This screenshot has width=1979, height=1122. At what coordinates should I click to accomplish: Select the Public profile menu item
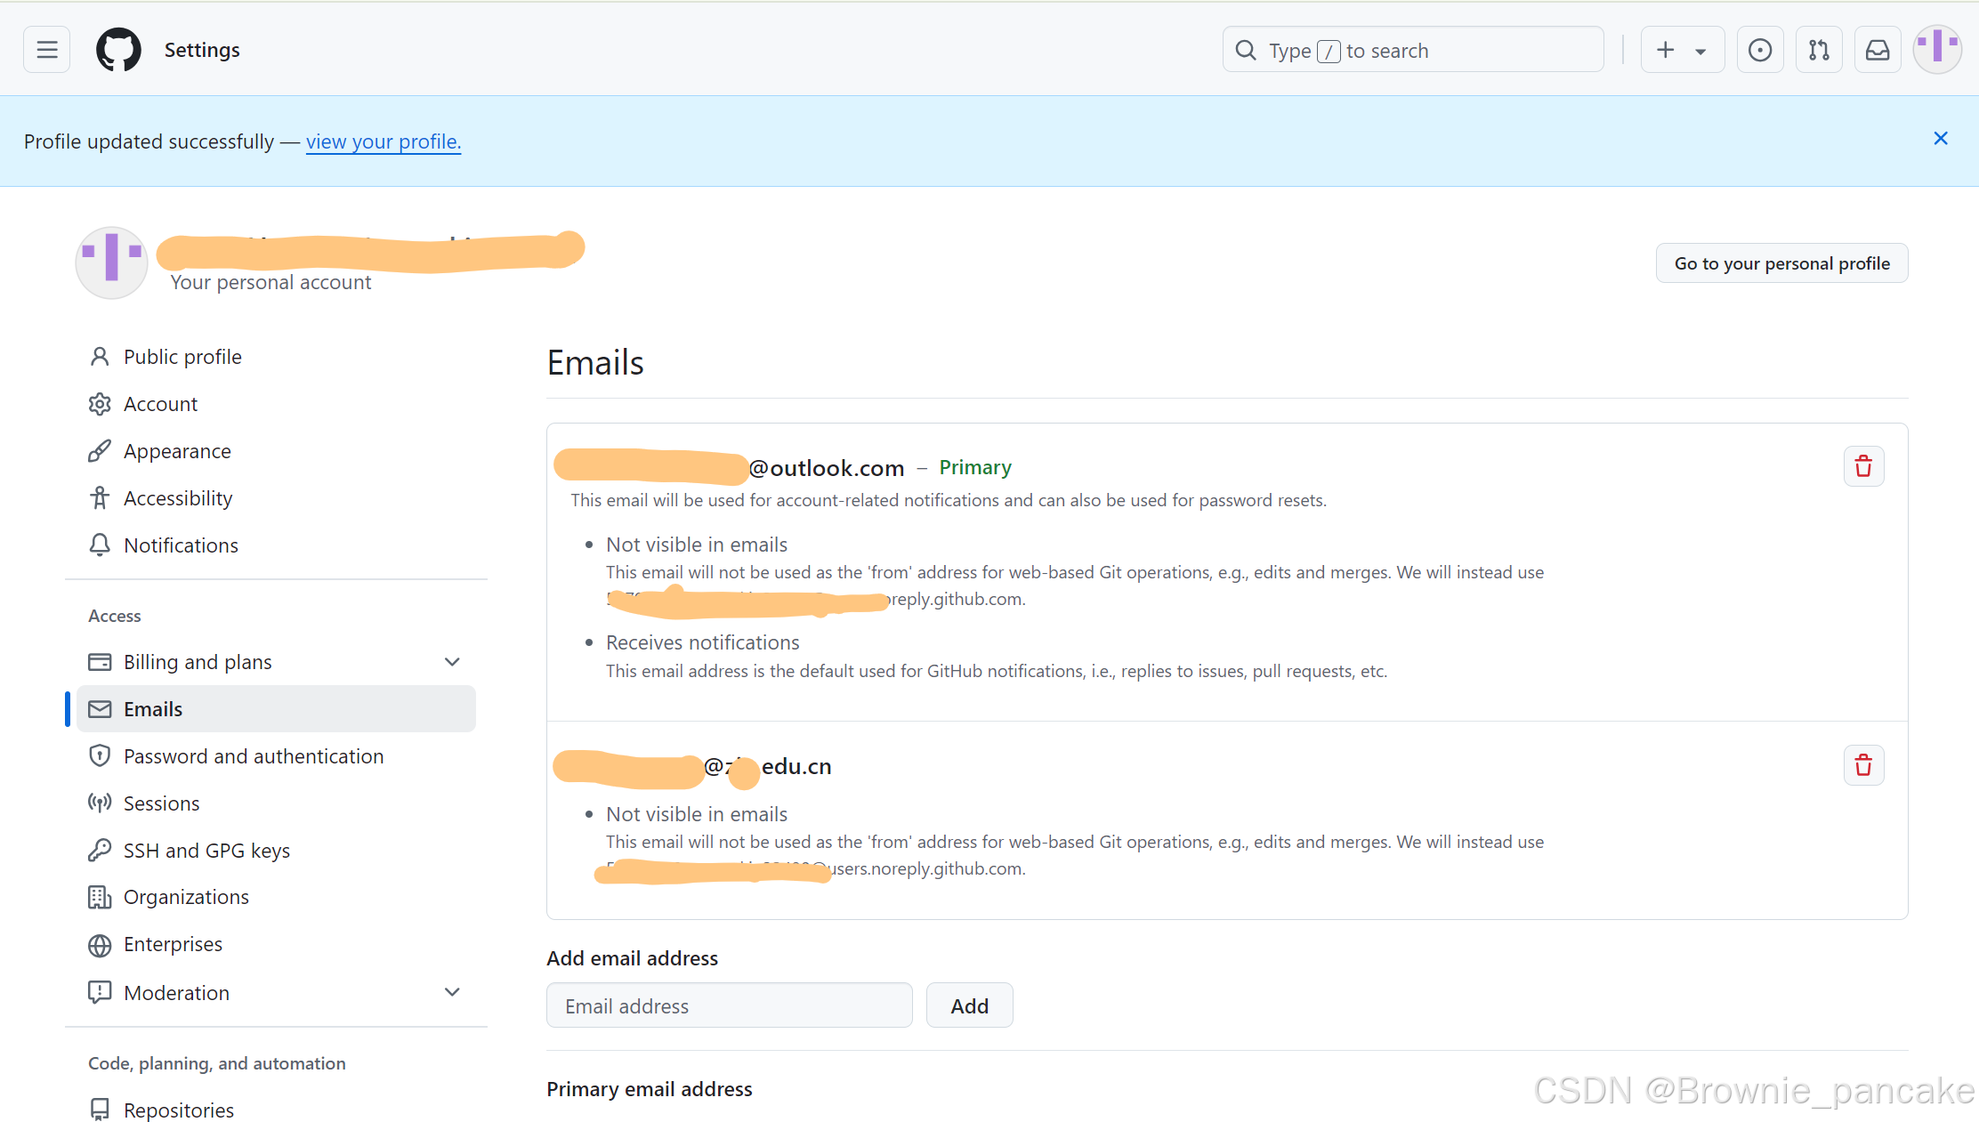(183, 356)
